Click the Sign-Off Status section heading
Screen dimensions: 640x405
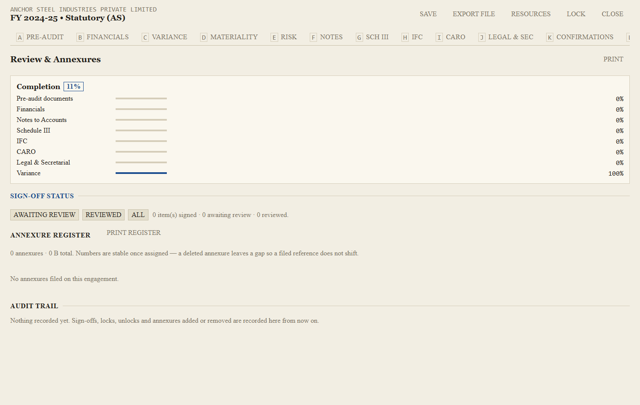coord(42,196)
